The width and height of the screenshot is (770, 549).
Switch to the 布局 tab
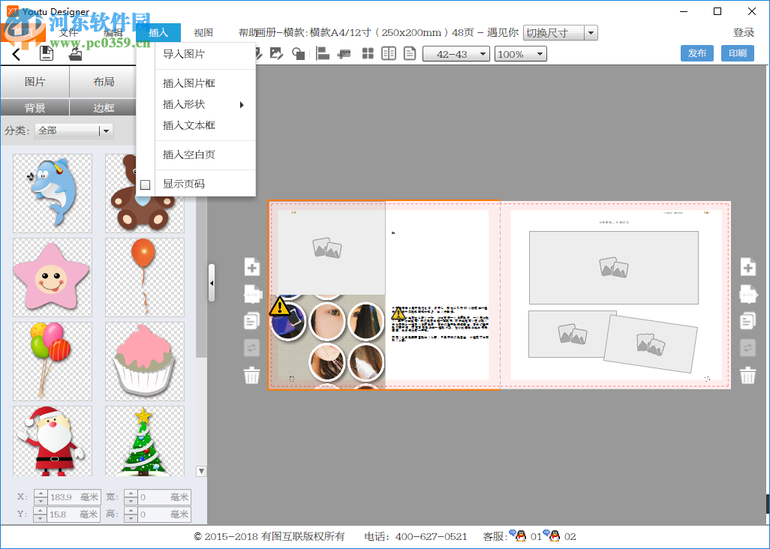103,82
